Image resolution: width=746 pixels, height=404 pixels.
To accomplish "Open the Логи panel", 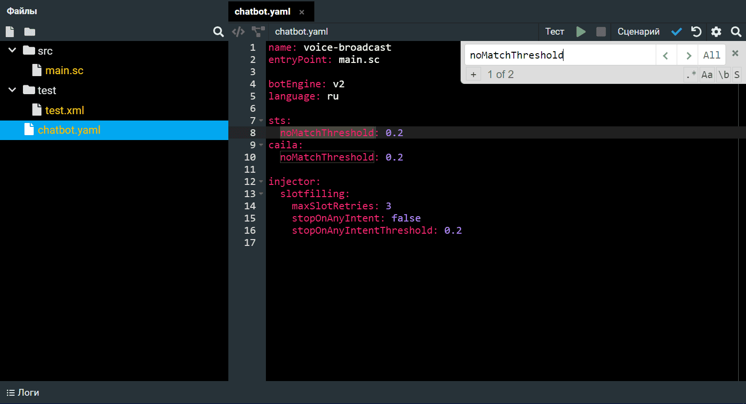I will coord(22,392).
